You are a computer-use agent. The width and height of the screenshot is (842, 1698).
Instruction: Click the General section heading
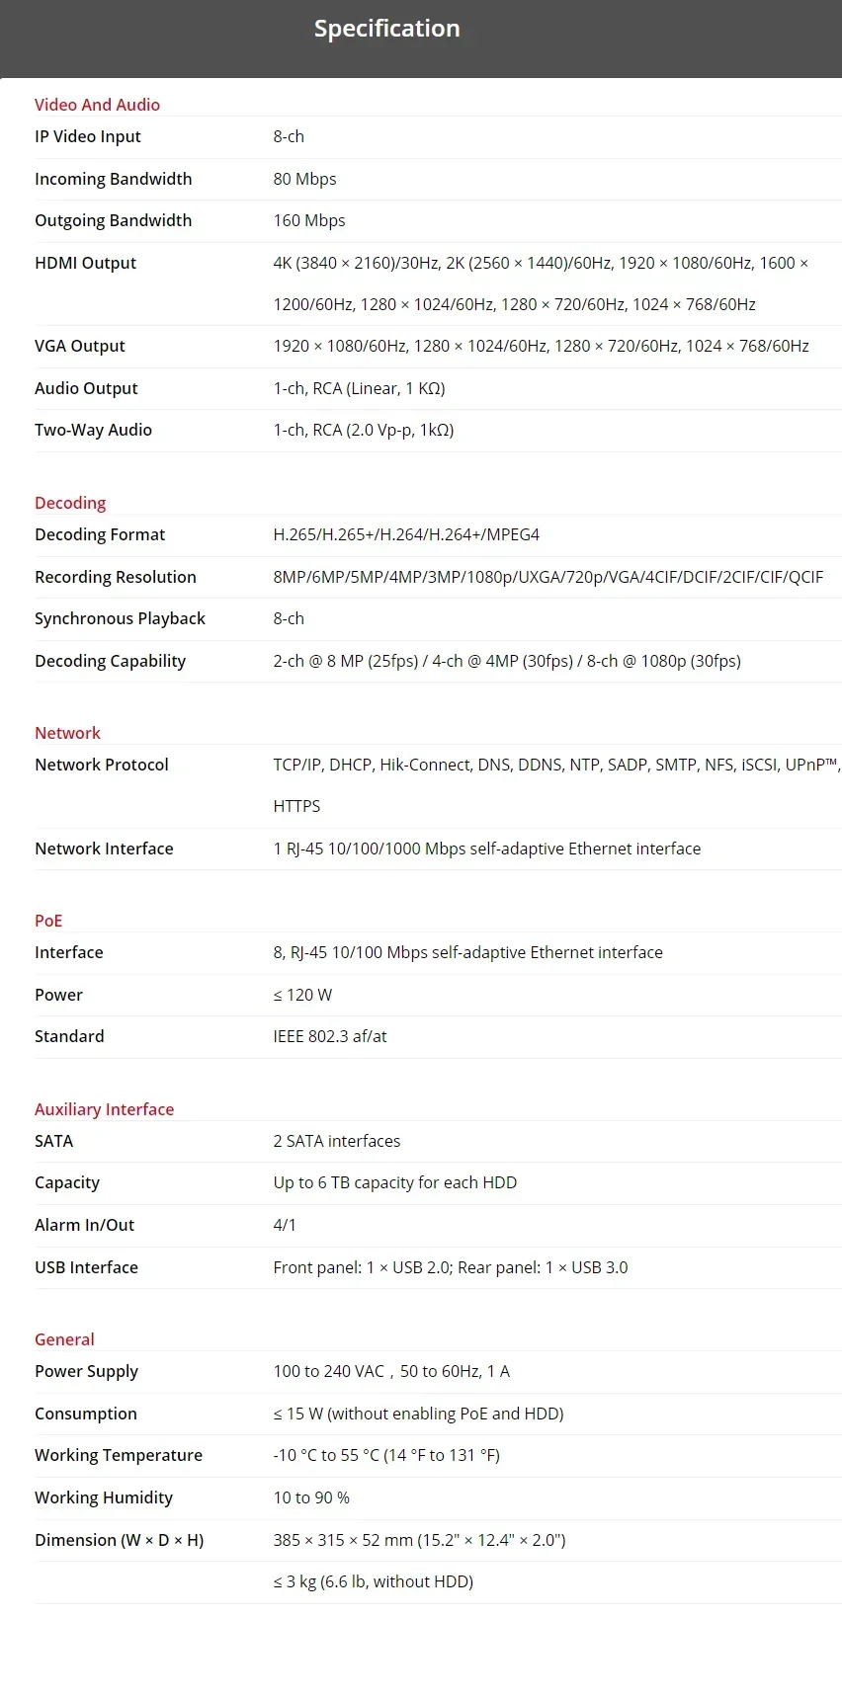point(64,1339)
